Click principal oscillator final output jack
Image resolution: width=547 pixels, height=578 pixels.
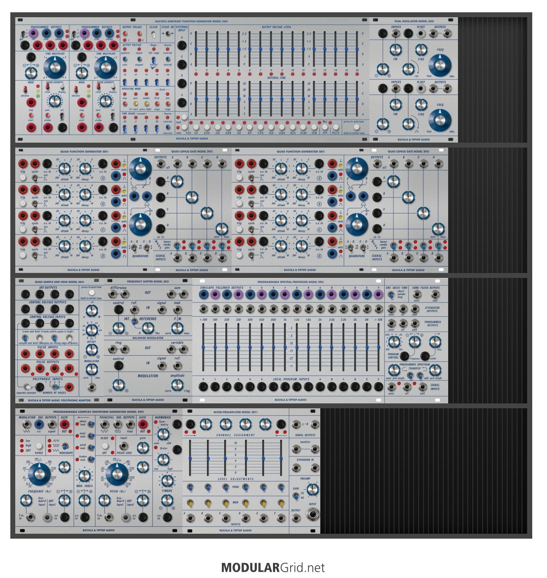(130, 425)
